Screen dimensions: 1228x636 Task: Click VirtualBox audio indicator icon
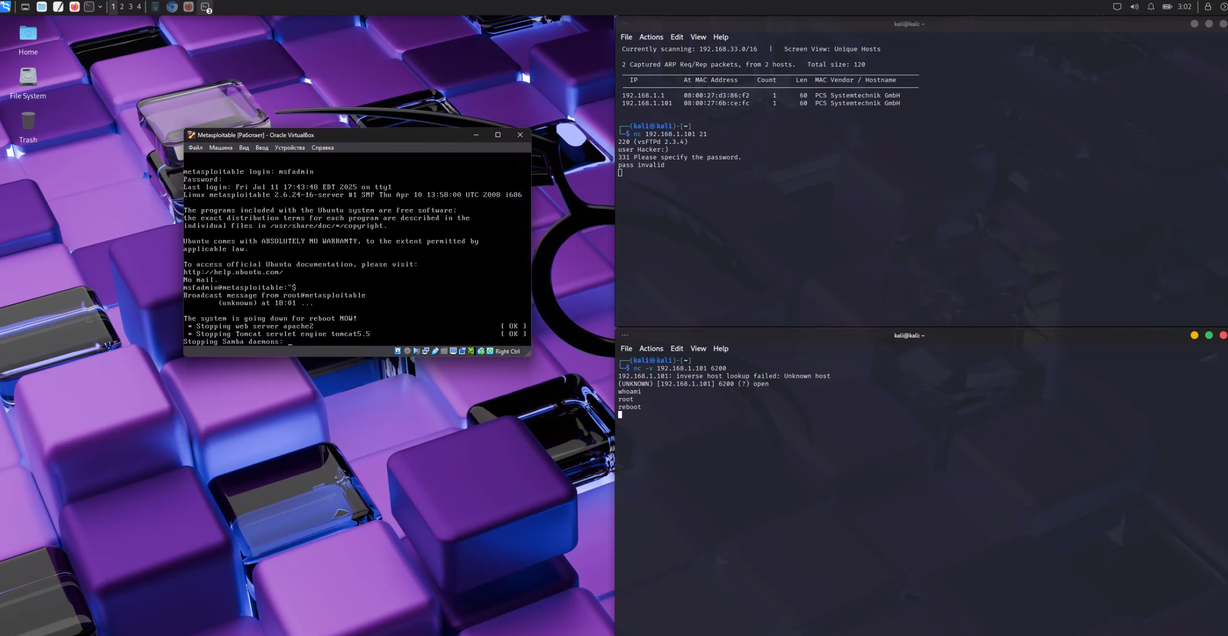coord(416,351)
